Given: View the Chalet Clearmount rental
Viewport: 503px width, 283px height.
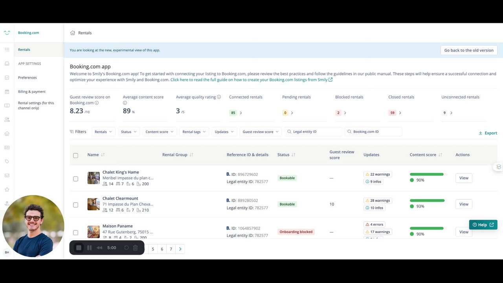Looking at the screenshot, I should (464, 204).
